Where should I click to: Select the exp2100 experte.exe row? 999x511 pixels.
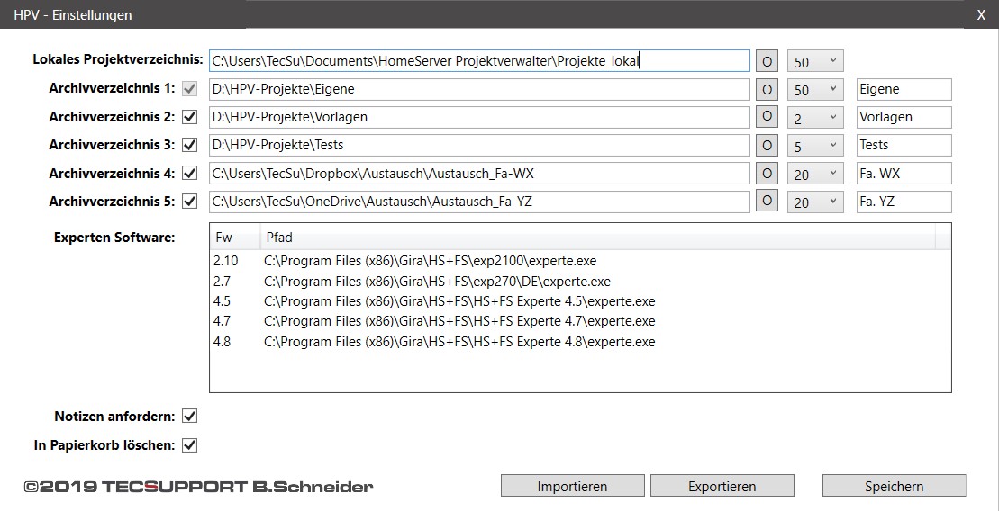tap(580, 261)
